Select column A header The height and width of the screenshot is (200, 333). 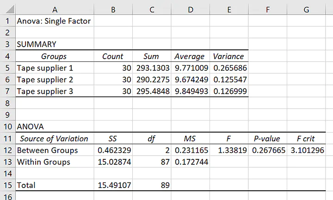pos(55,10)
